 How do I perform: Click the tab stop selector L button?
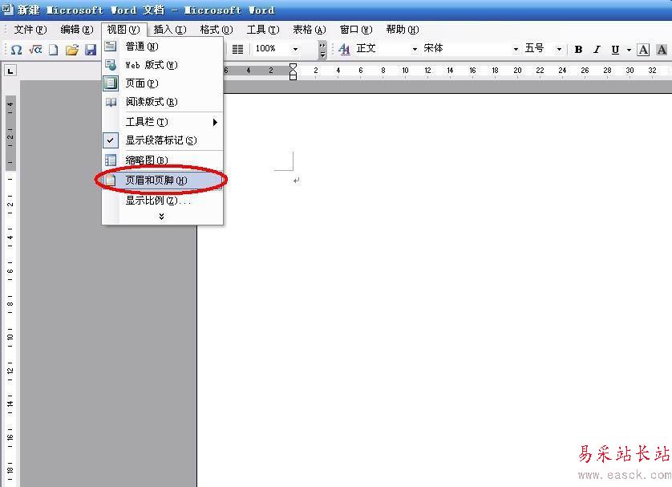coord(10,71)
